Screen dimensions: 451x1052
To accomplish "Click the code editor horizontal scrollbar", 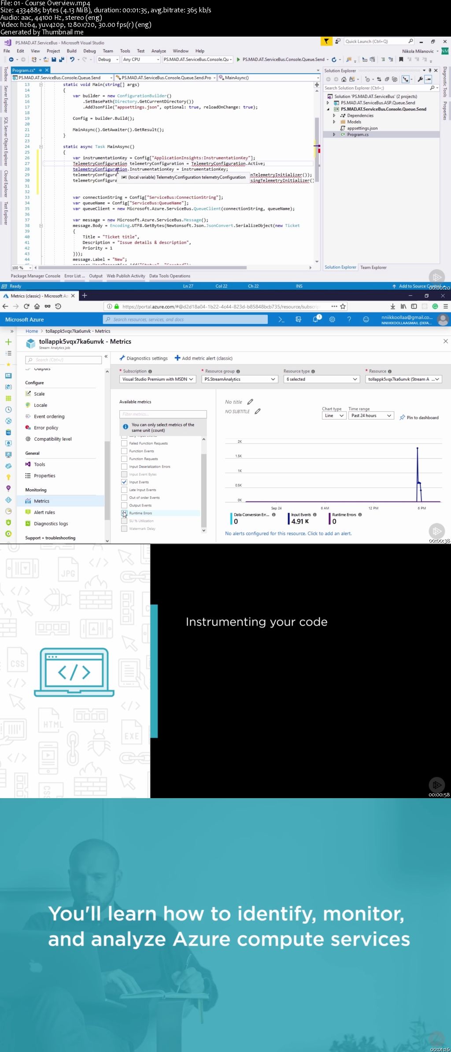I will pyautogui.click(x=143, y=268).
